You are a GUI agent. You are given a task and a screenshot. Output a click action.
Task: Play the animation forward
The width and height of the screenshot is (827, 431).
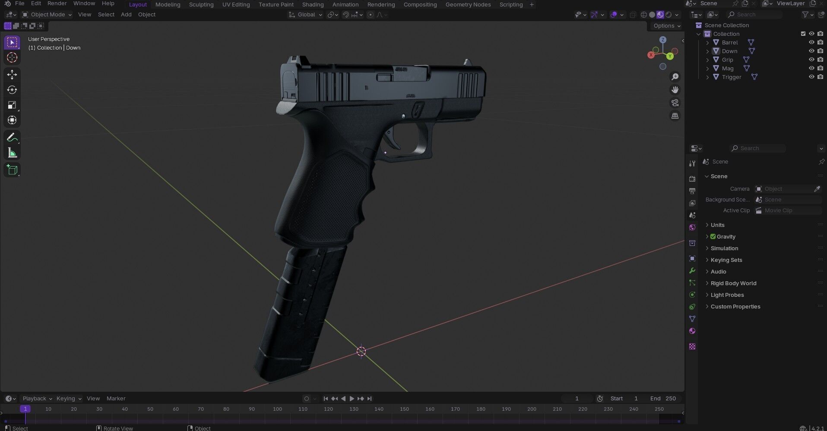coord(352,399)
